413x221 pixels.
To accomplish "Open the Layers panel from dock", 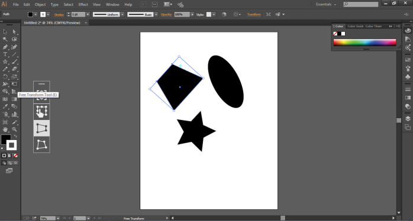I will 408,119.
